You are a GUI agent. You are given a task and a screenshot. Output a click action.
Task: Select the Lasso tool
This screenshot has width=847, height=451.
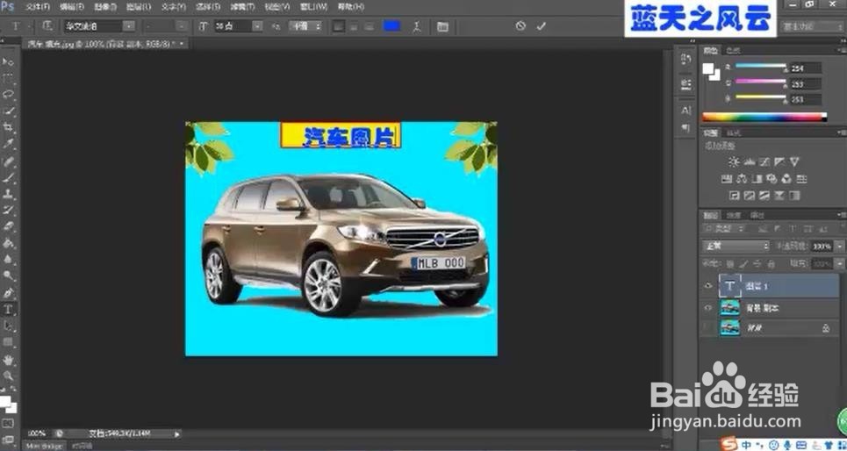(9, 95)
